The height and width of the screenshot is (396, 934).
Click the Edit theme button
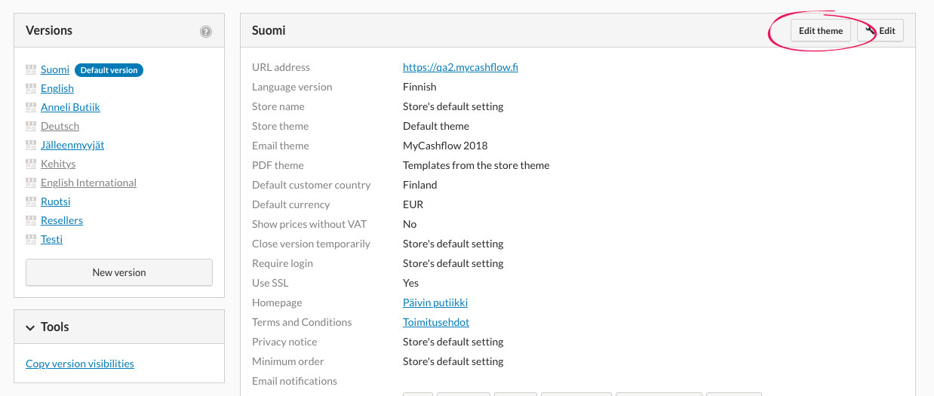821,31
